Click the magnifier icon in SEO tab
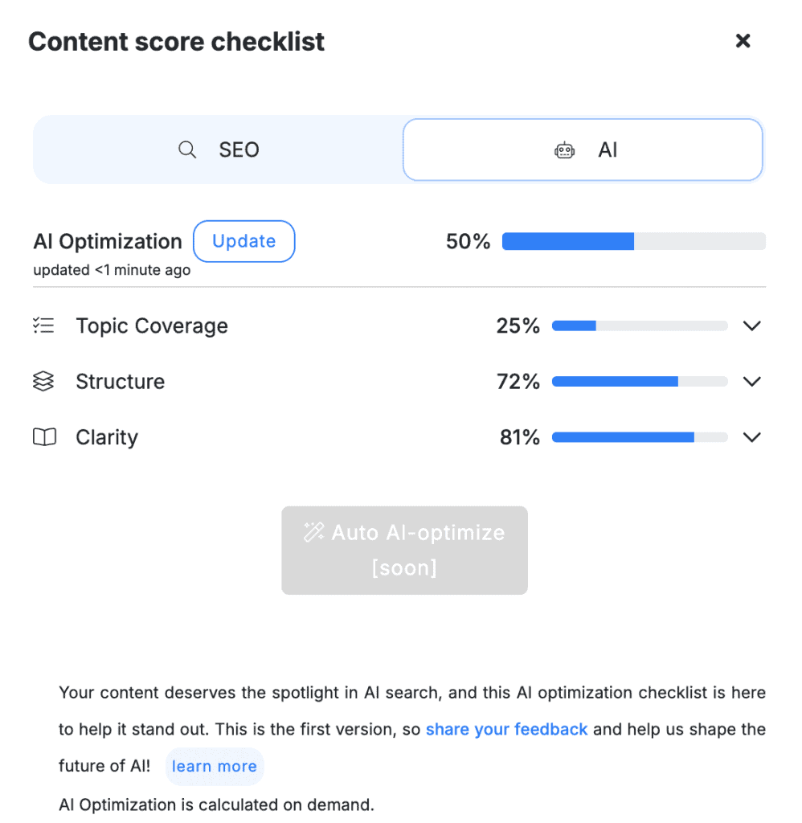802x823 pixels. coord(187,150)
